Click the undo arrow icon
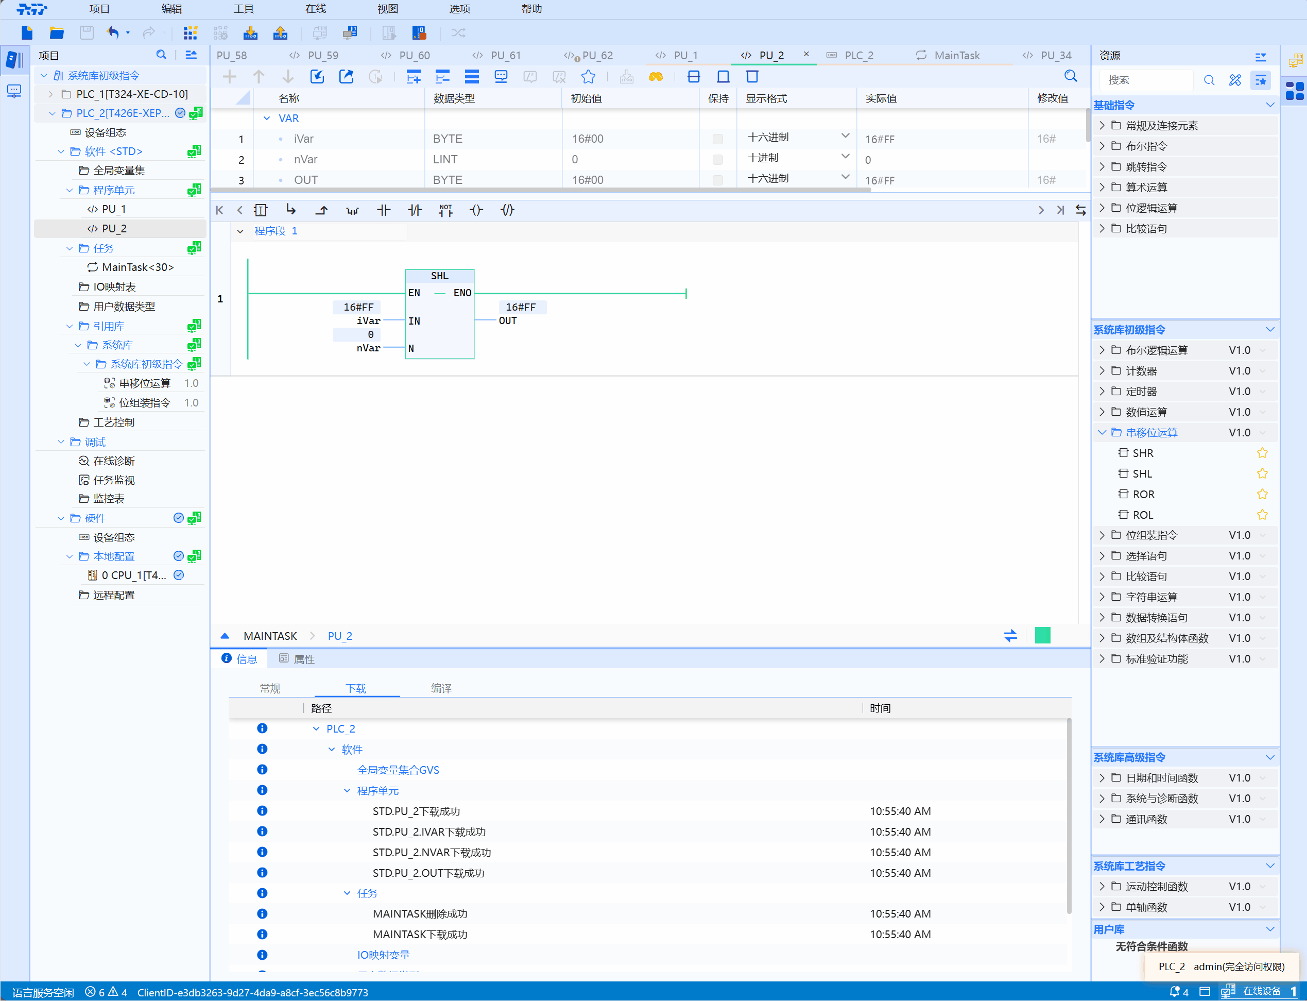Screen dimensions: 1307x1001 click(x=113, y=33)
